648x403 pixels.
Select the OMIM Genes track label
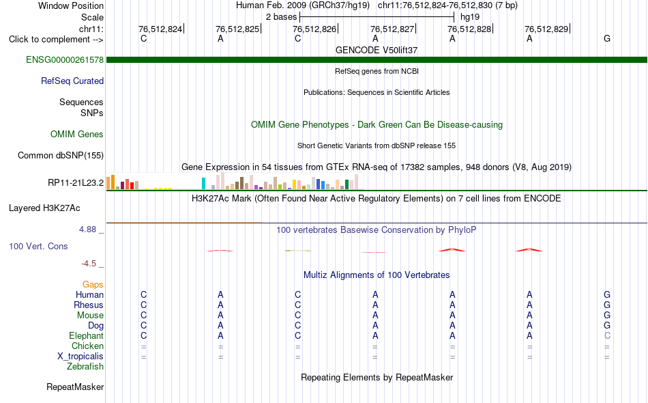[76, 134]
